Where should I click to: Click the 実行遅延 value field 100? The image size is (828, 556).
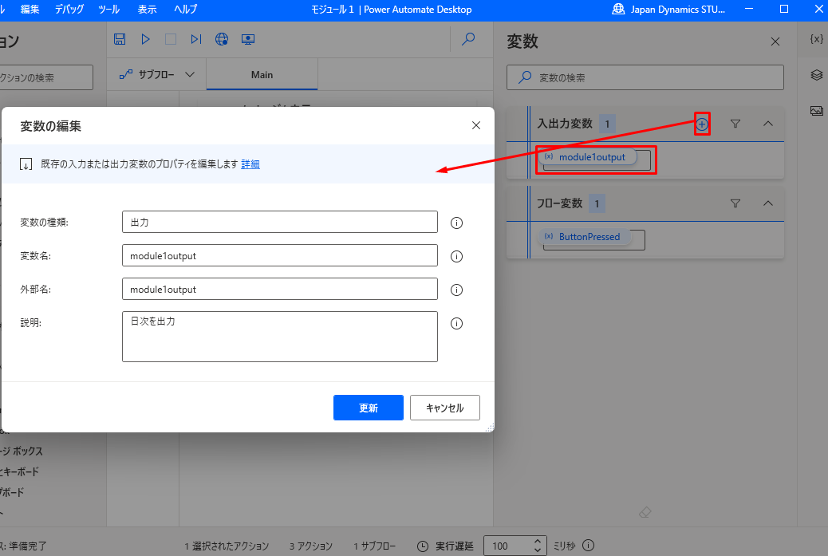click(x=507, y=546)
